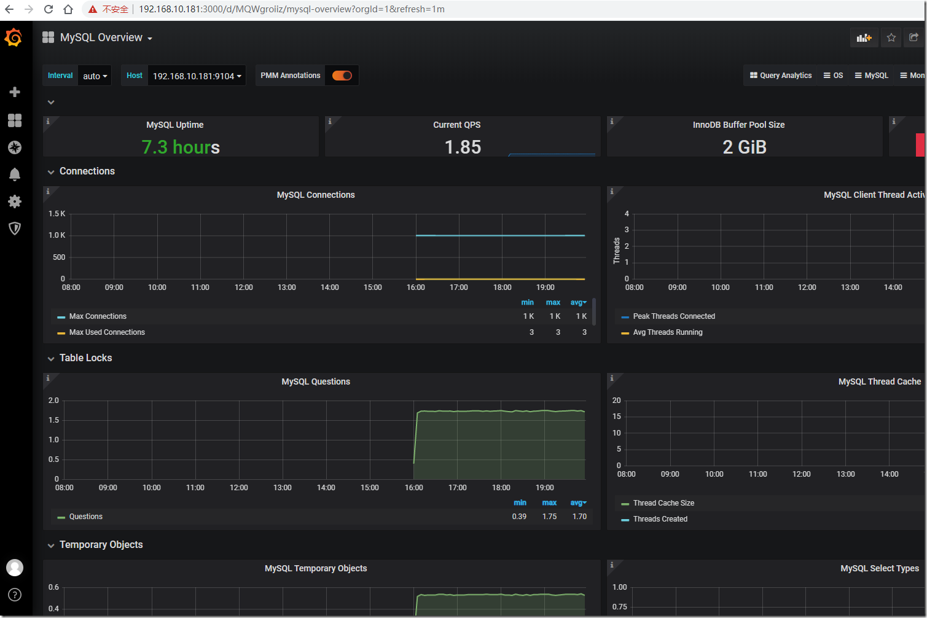Open MySQL Thread Cache panel info icon

pos(611,378)
